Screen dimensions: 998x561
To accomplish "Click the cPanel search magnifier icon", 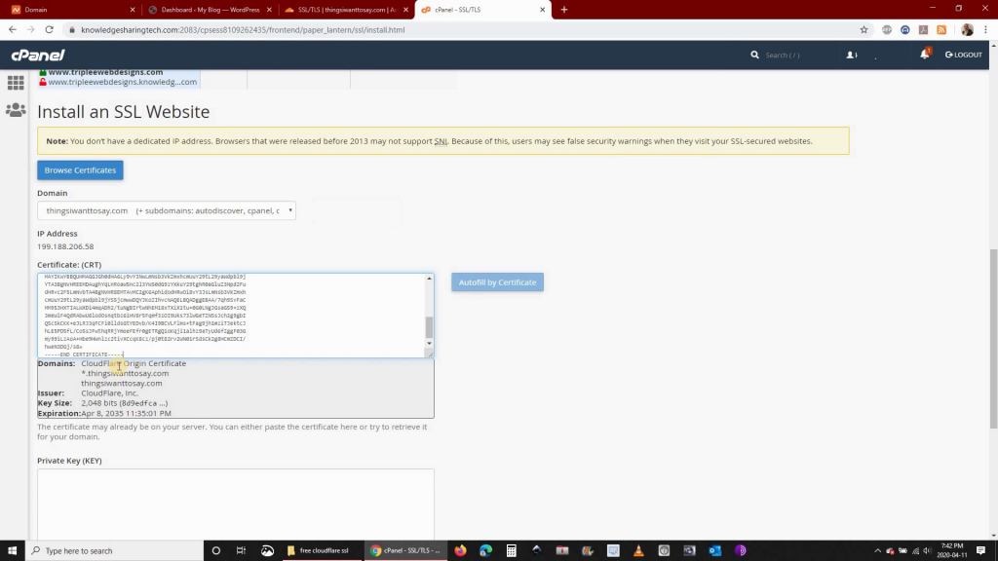I will [755, 55].
